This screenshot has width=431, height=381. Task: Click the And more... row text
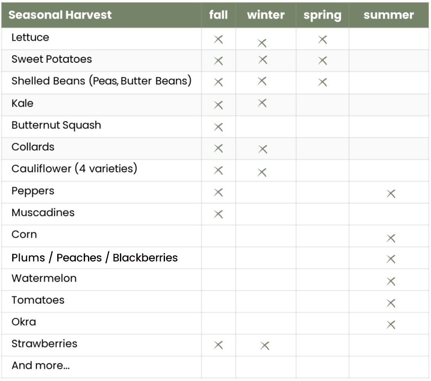click(x=41, y=365)
